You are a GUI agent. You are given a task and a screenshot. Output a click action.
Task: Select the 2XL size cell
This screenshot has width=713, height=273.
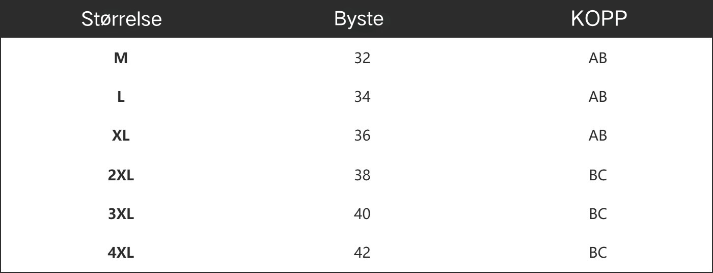(121, 175)
